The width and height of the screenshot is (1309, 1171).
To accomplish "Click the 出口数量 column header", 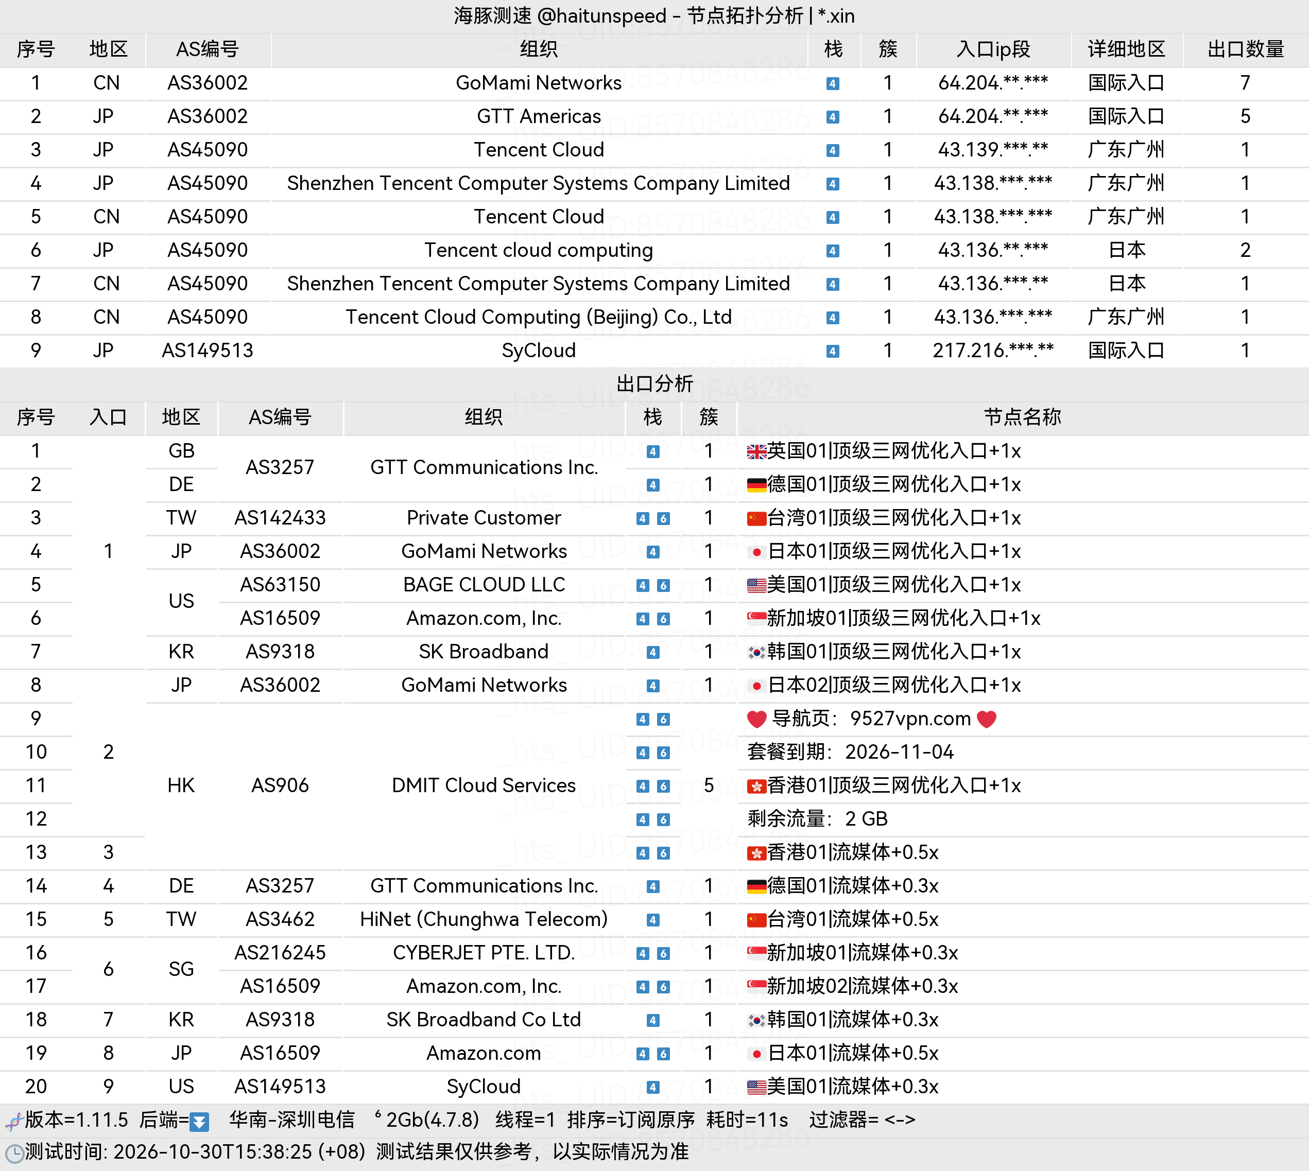I will (1245, 49).
